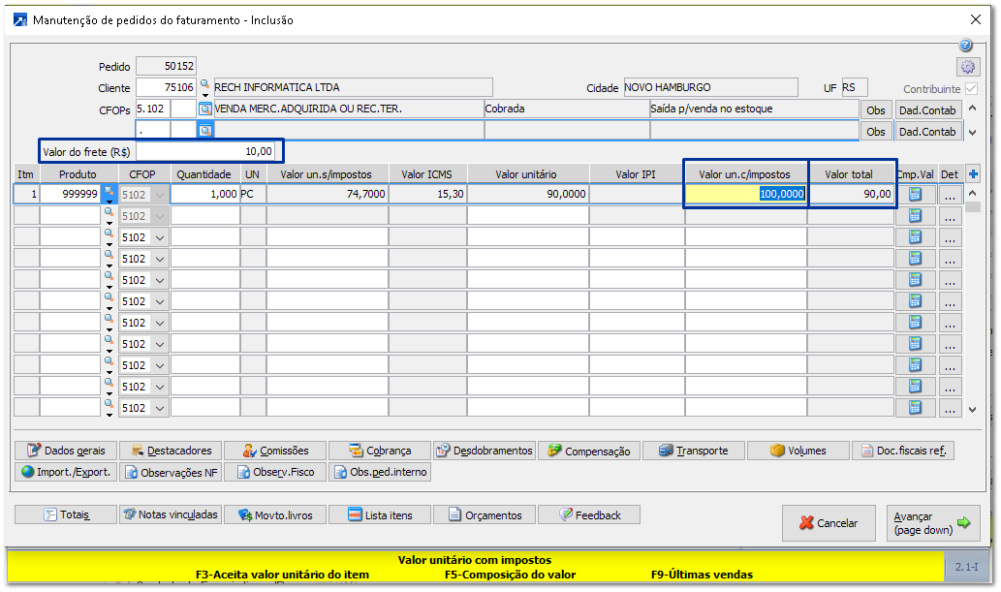Viewport: 1001px width, 592px height.
Task: Open the settings gear icon
Action: pos(967,67)
